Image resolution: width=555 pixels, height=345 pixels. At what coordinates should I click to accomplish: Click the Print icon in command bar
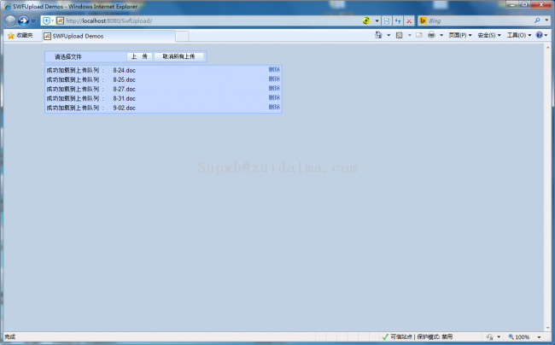pyautogui.click(x=432, y=36)
